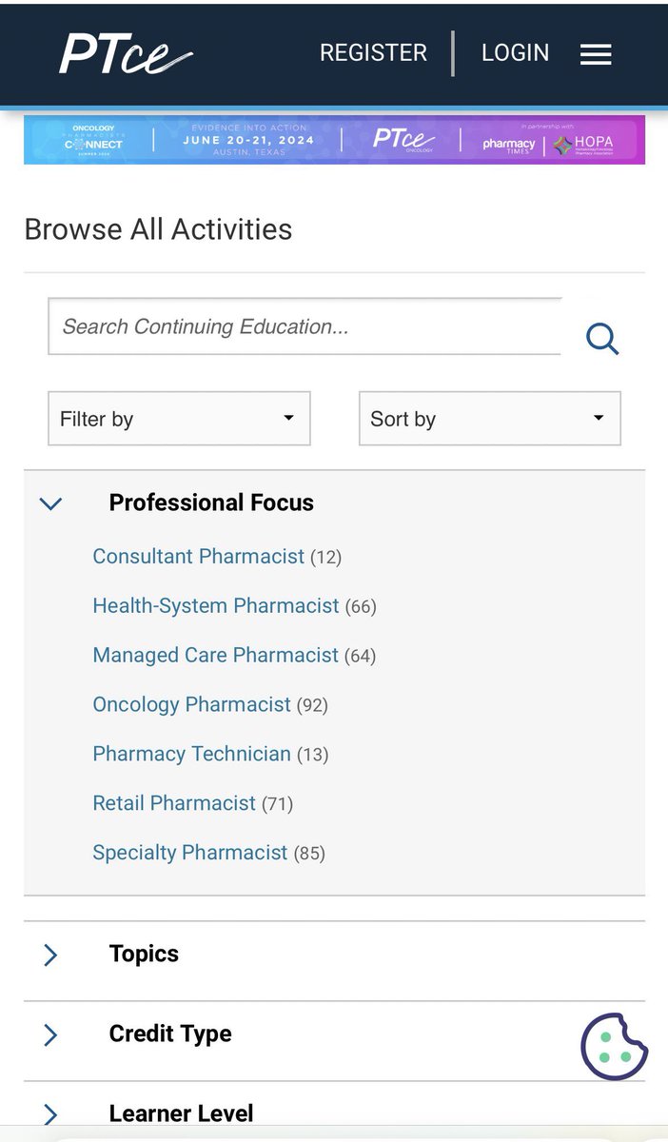This screenshot has height=1142, width=668.
Task: Click the PTCE logo
Action: point(126,53)
